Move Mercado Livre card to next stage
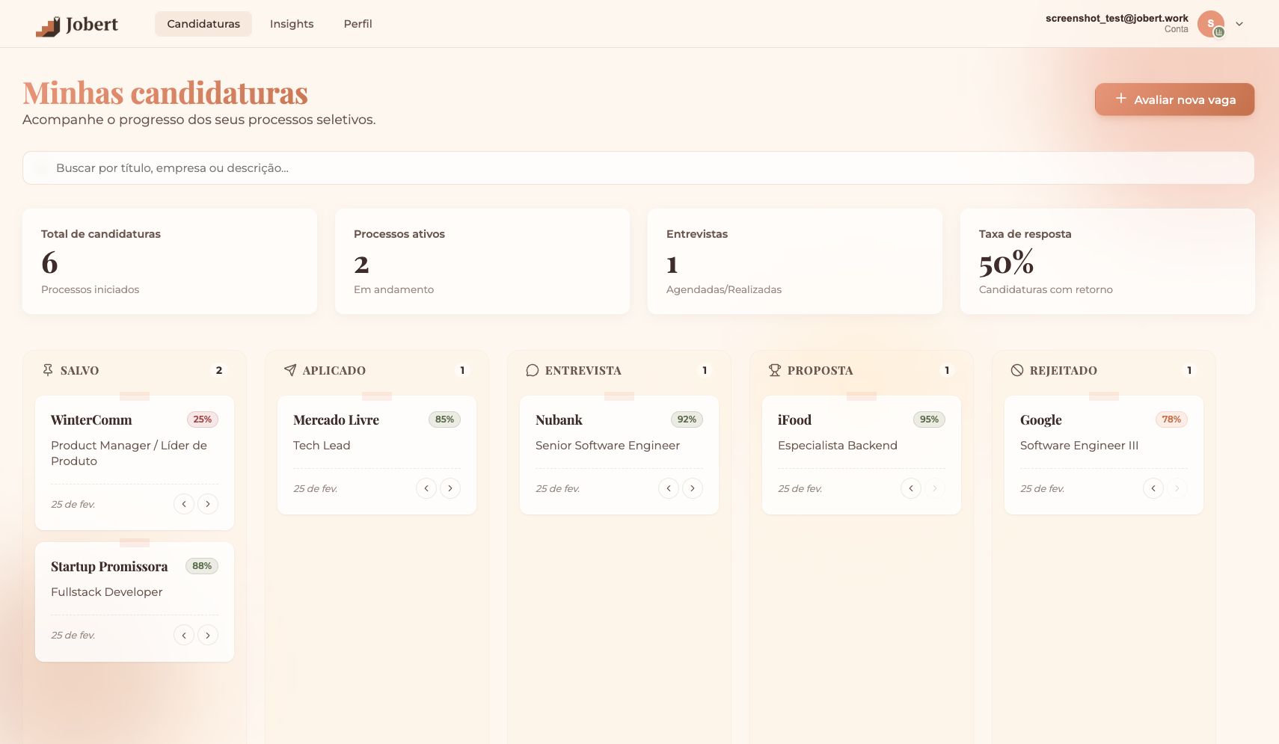The height and width of the screenshot is (744, 1279). click(450, 488)
